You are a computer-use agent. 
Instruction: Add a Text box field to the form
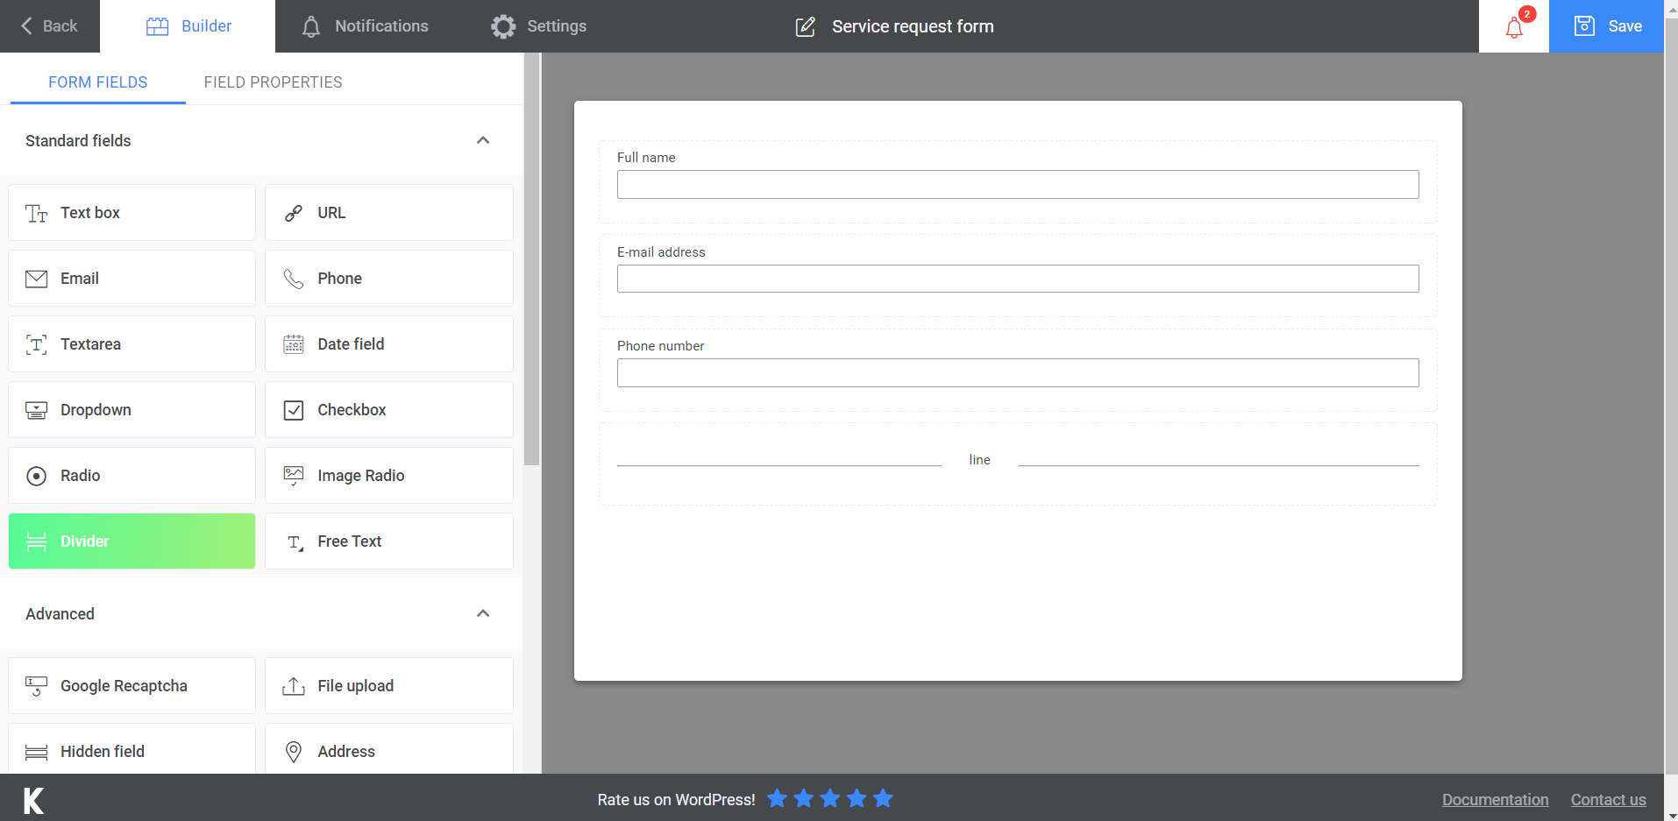point(131,212)
